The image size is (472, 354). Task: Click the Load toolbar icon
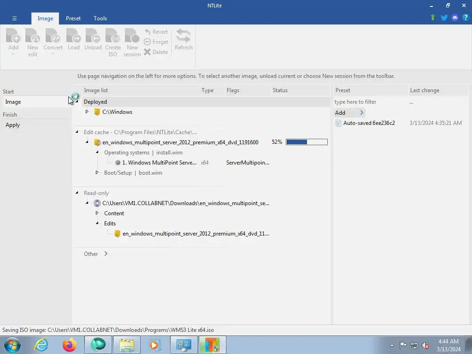pyautogui.click(x=73, y=36)
